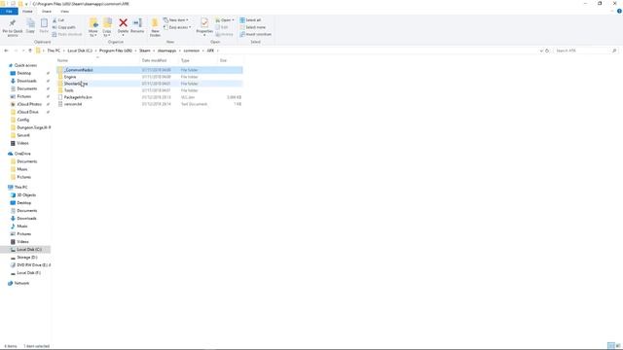
Task: Switch to the Home ribbon tab
Action: 27,11
